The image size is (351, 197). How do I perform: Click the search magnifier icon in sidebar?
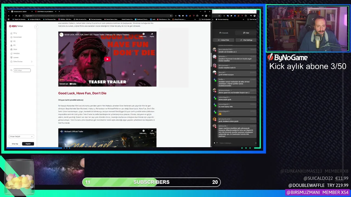(12, 70)
